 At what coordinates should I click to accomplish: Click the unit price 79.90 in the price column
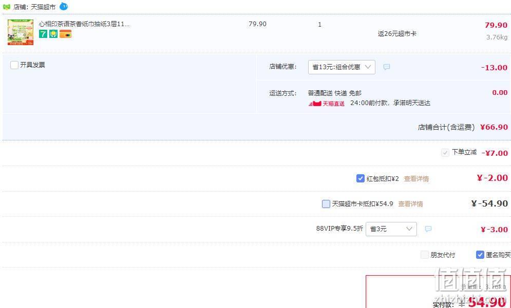pyautogui.click(x=257, y=24)
